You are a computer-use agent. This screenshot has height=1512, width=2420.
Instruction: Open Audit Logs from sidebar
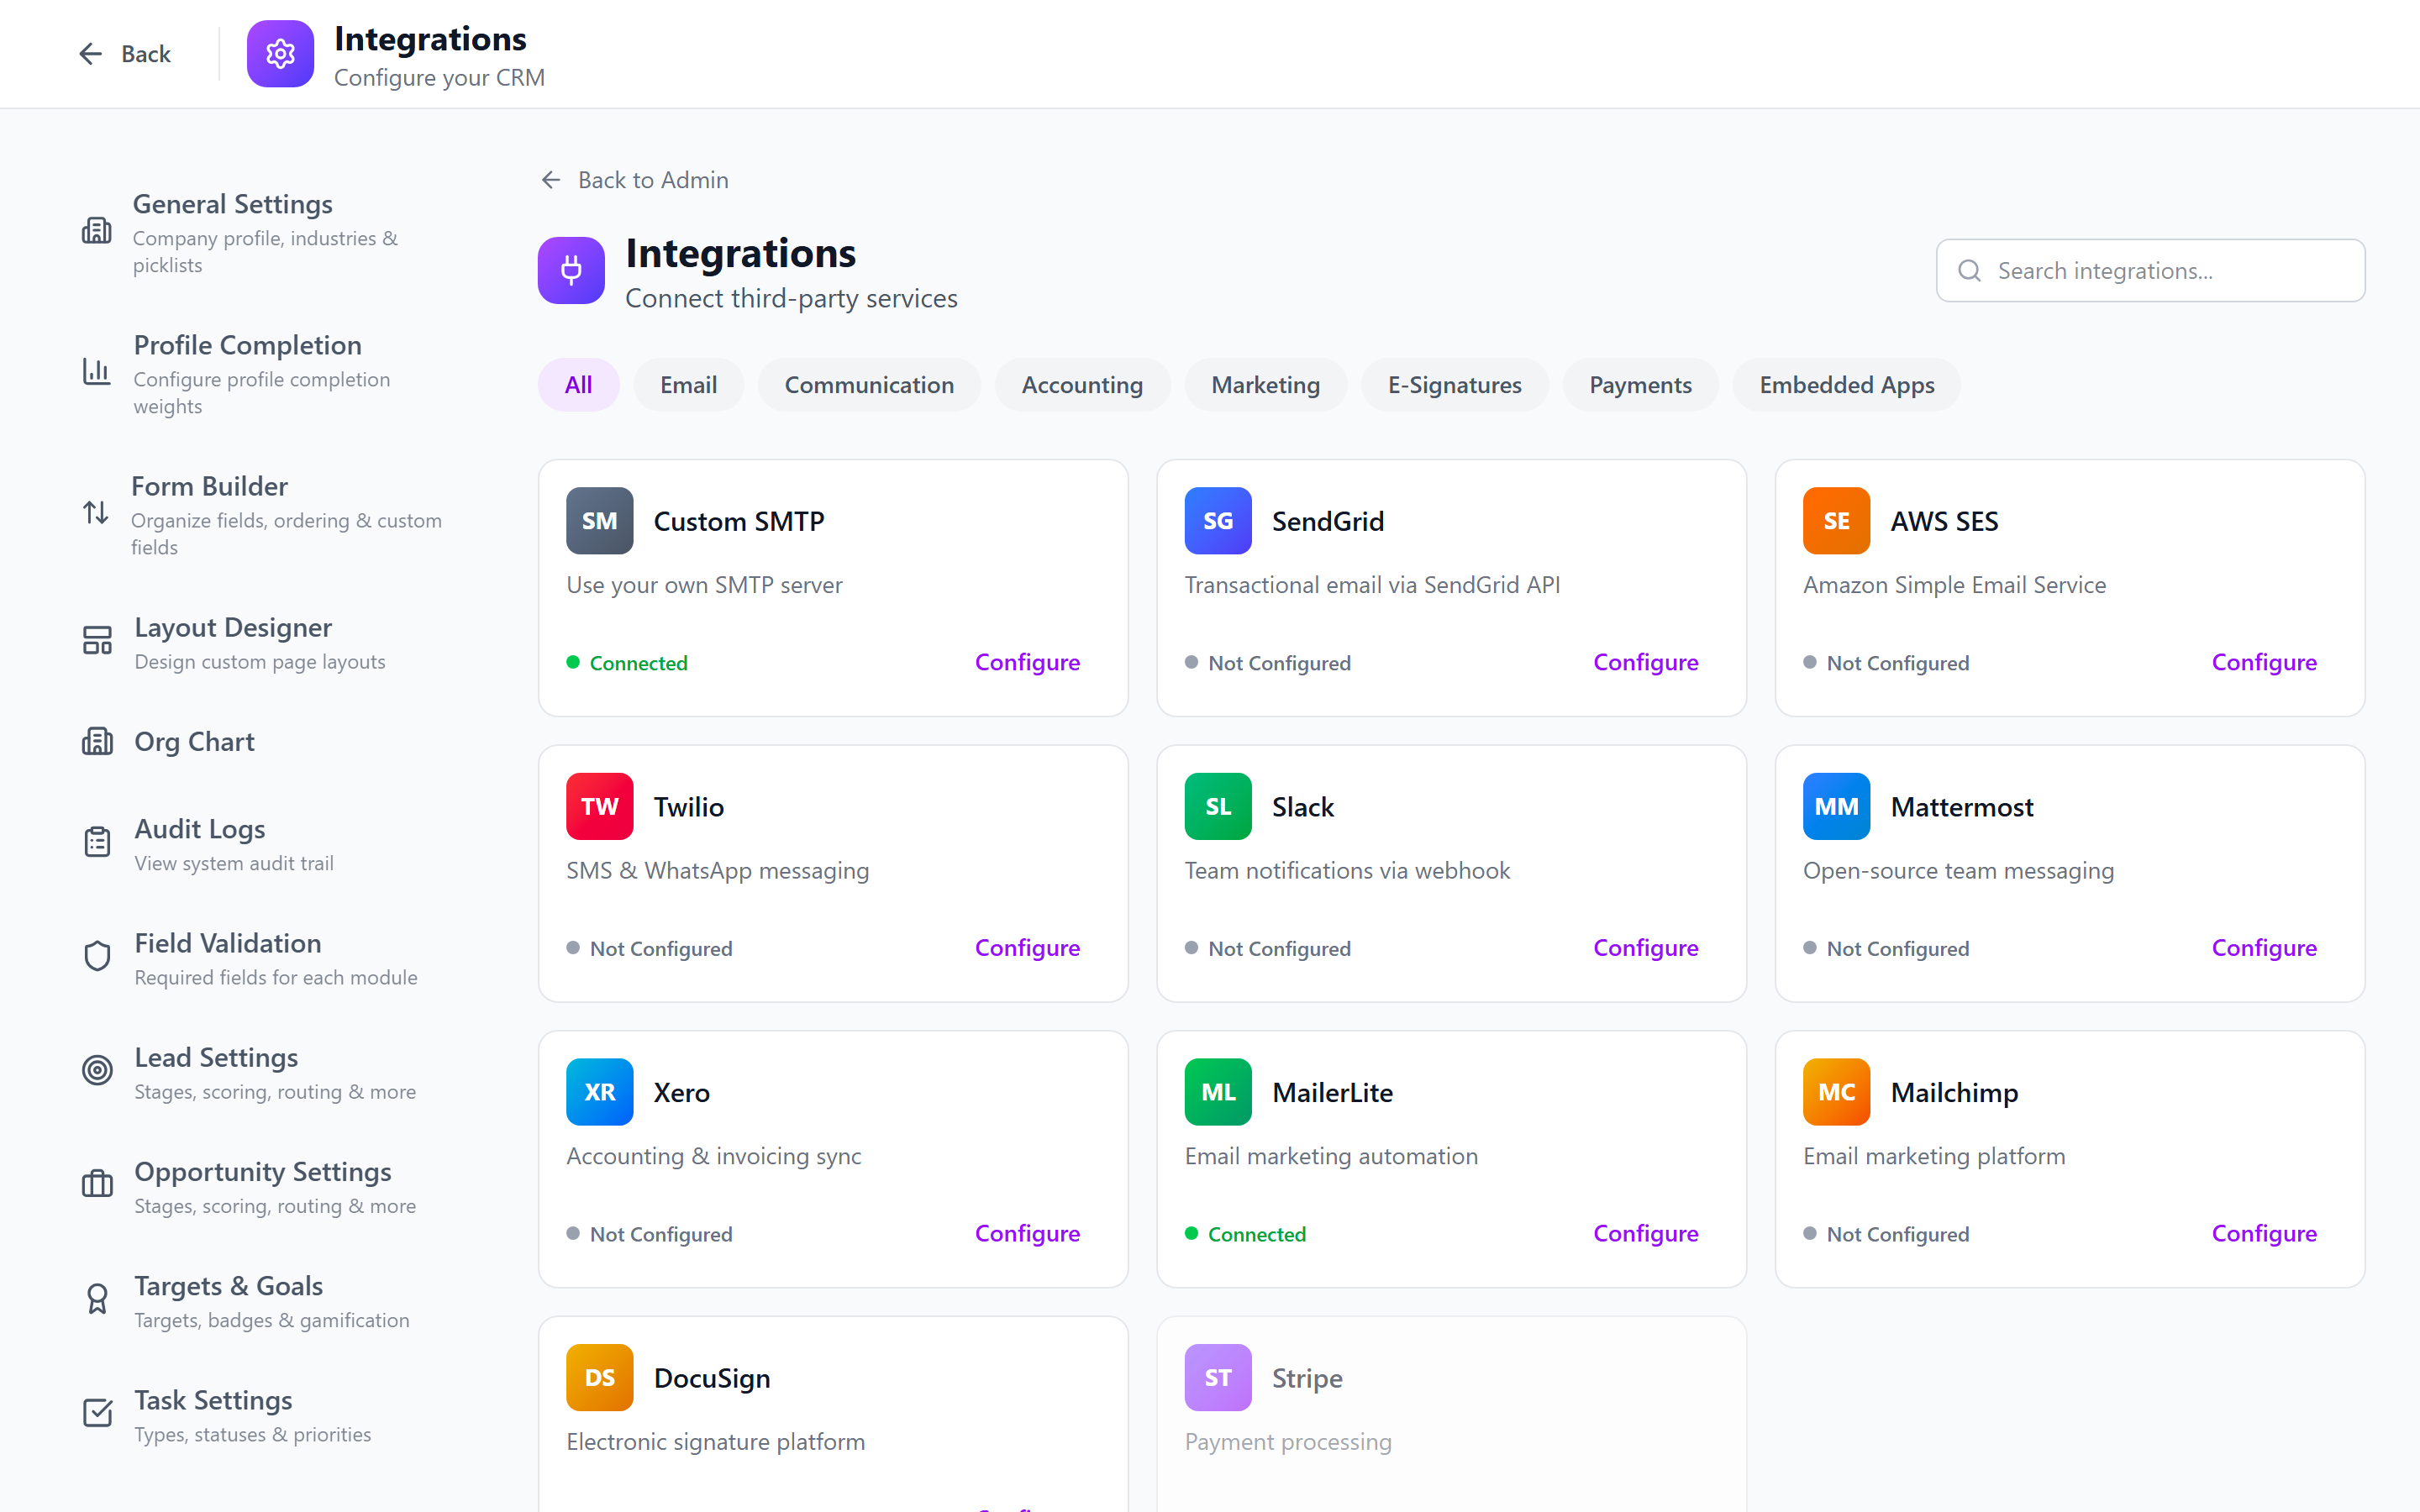[262, 843]
